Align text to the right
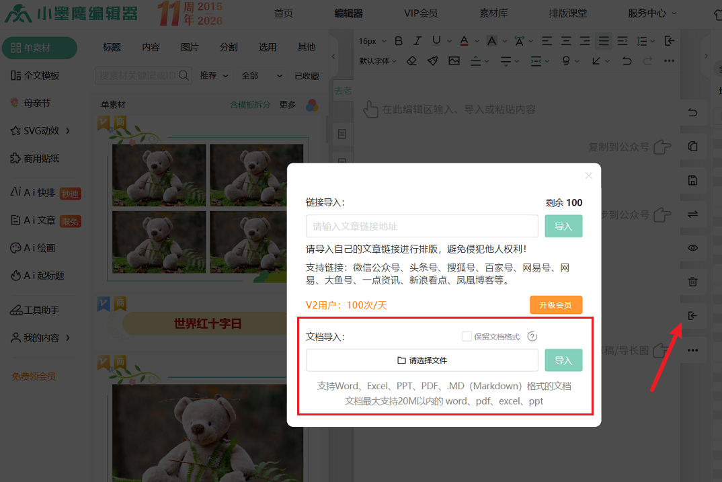Screen dimensions: 722x482 click(x=585, y=41)
